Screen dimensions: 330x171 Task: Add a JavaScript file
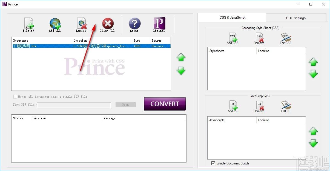[x=233, y=107]
